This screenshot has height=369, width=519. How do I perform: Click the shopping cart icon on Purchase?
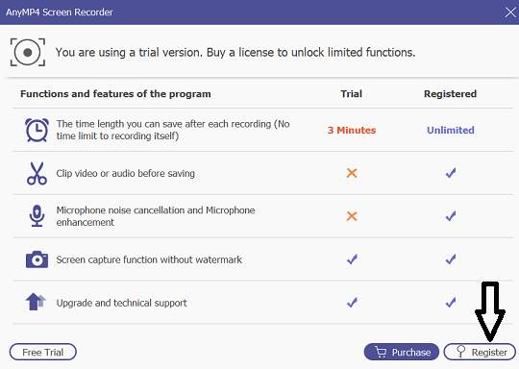pos(381,352)
